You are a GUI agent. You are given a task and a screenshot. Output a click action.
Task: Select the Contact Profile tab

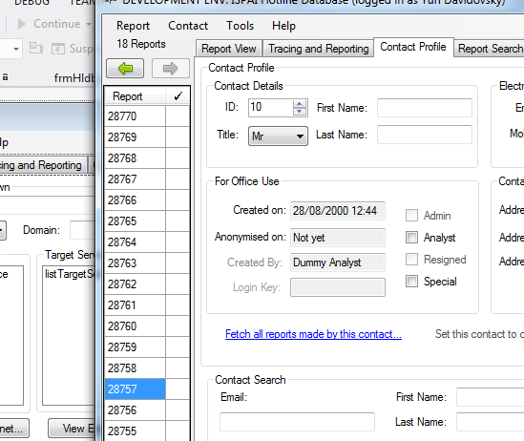coord(413,47)
